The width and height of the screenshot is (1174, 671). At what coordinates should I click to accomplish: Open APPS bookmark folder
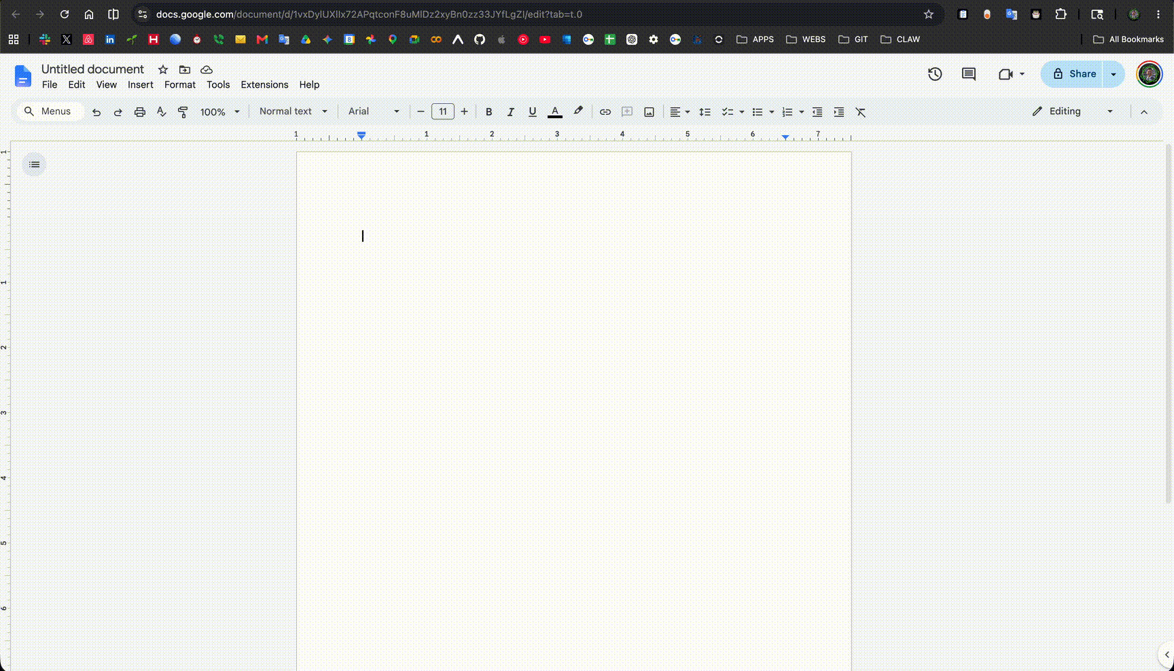(x=755, y=39)
